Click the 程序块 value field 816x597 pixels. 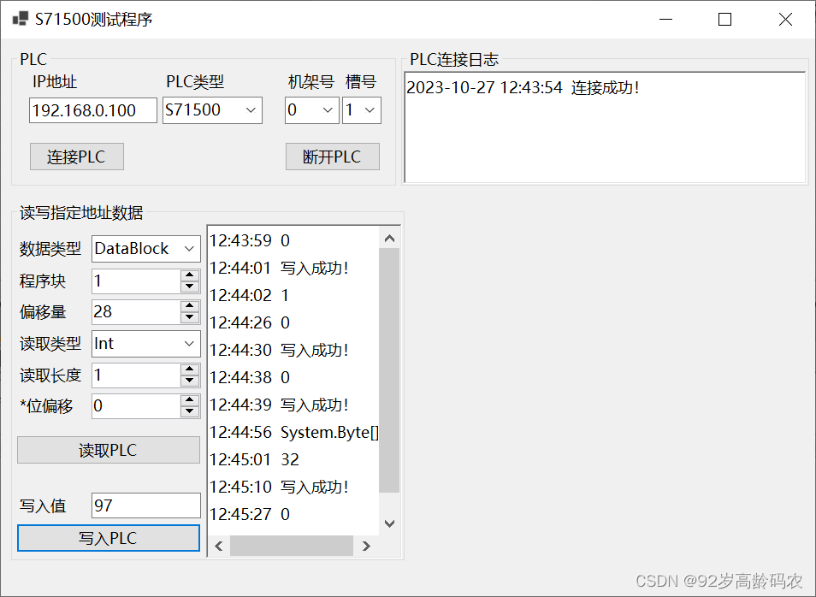tap(136, 281)
